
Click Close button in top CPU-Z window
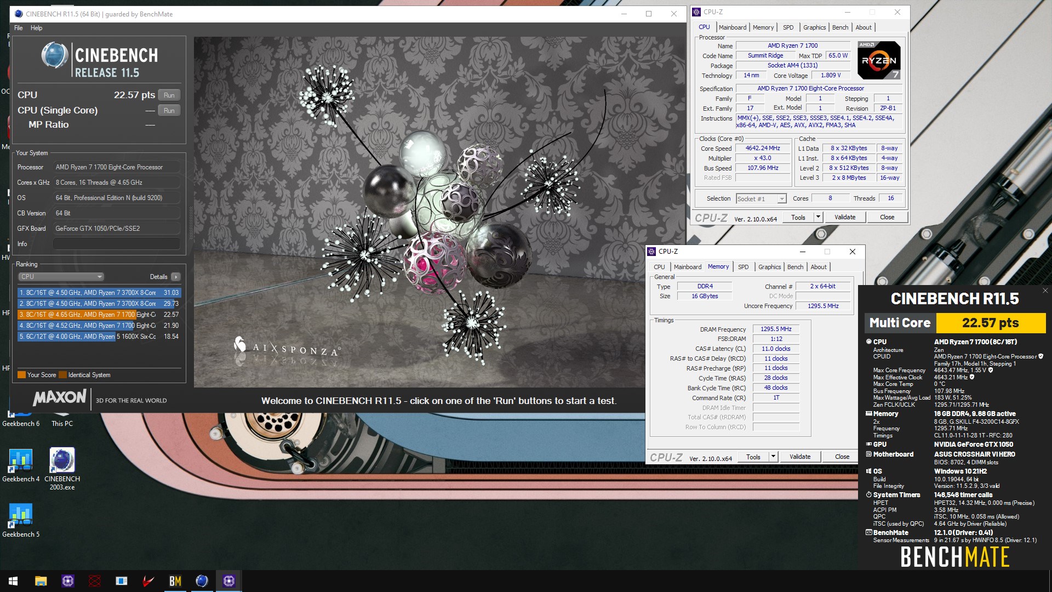[x=887, y=217]
